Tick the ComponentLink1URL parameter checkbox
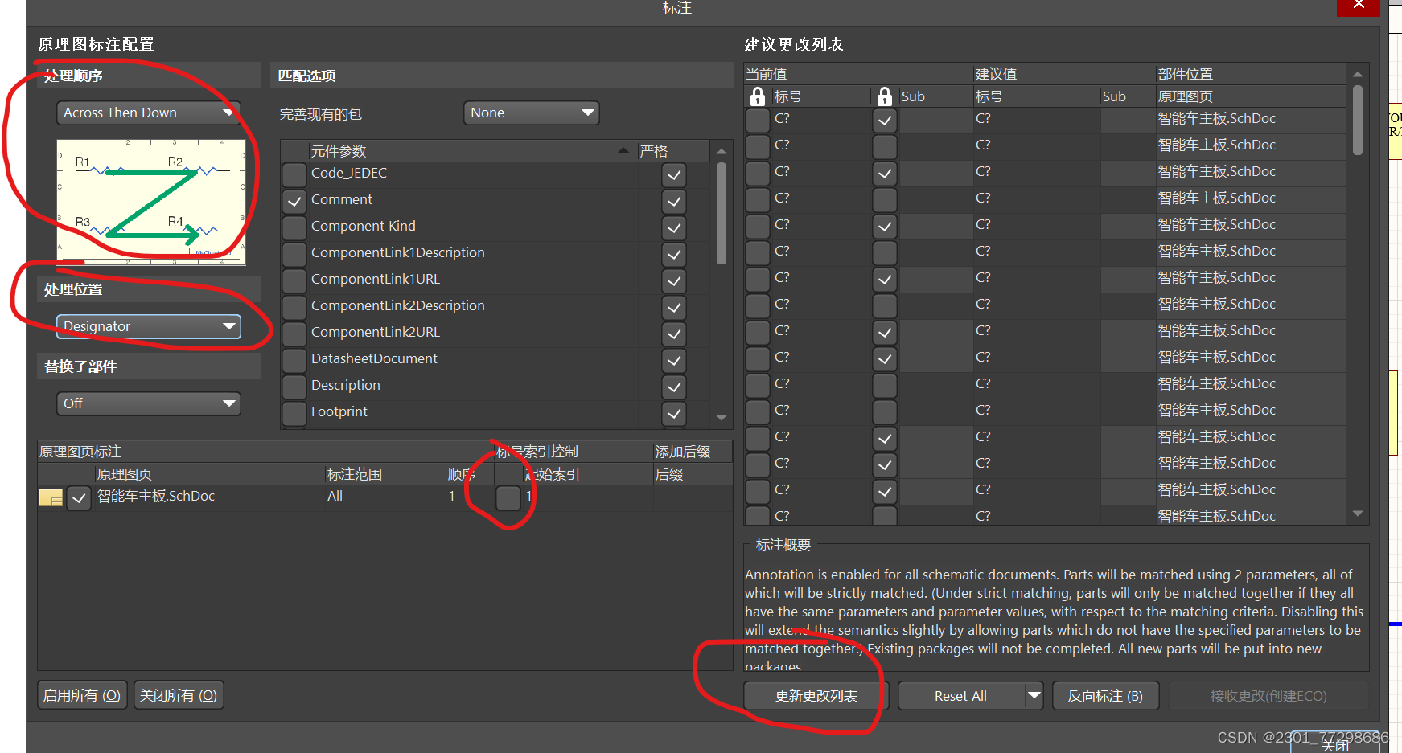This screenshot has height=753, width=1402. (x=294, y=280)
